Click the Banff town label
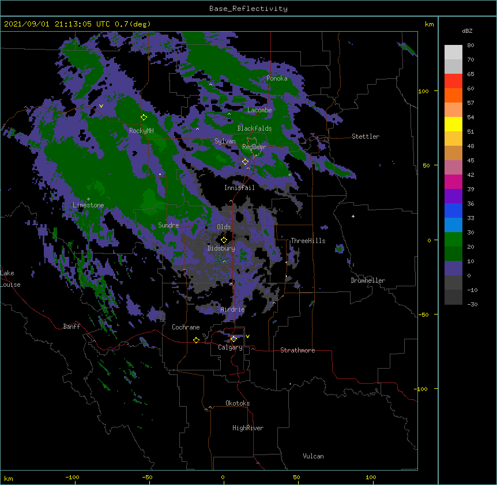Screen dimensions: 497x485 pos(71,327)
